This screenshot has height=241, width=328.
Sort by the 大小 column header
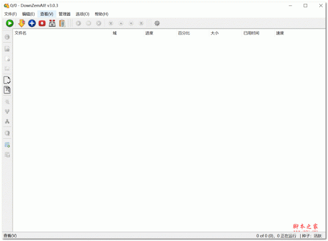pyautogui.click(x=225, y=33)
